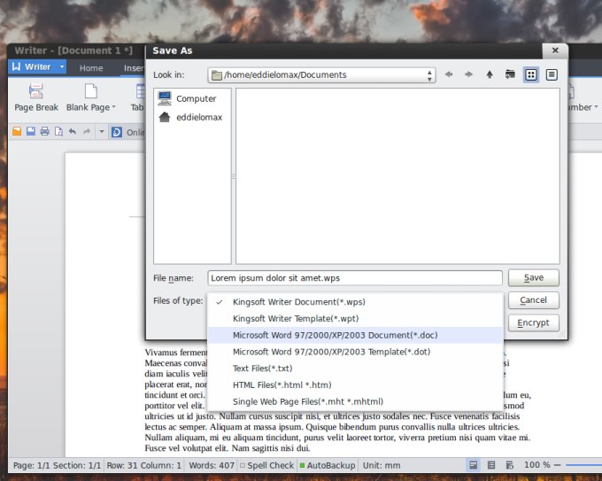Click the forward arrow in Save As dialog

(468, 74)
